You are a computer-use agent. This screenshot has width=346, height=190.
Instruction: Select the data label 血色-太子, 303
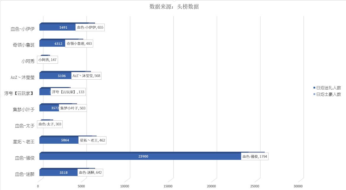50,124
